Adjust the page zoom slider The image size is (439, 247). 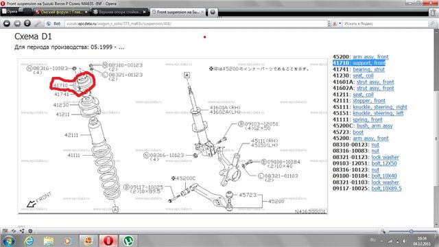coord(412,231)
